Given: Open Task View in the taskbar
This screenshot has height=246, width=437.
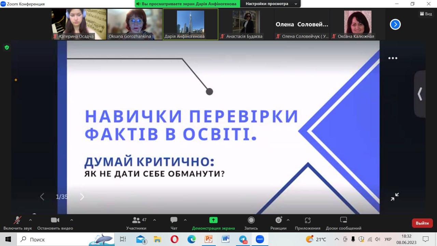Looking at the screenshot, I should (x=123, y=239).
